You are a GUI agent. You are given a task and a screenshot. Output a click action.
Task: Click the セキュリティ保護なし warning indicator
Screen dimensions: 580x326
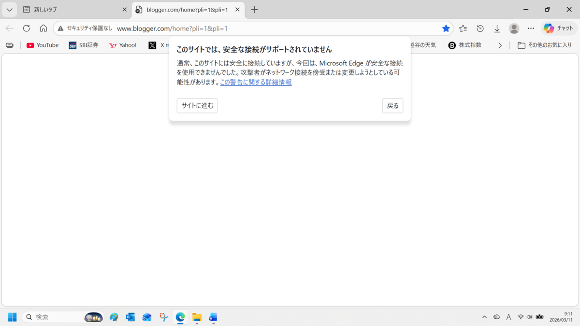[85, 28]
